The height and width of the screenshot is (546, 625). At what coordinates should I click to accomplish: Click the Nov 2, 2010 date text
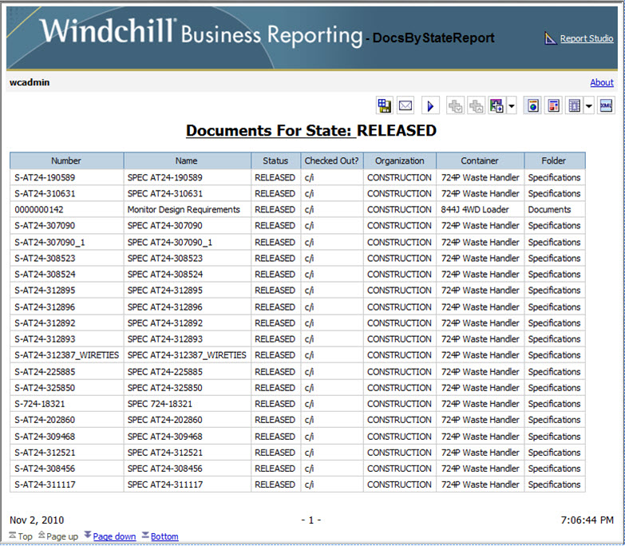click(x=37, y=520)
